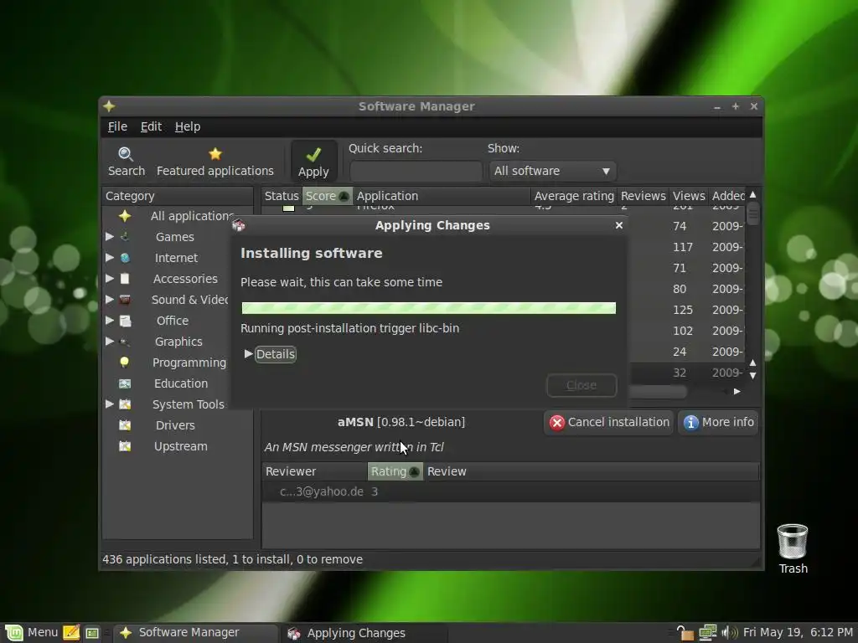The image size is (858, 643).
Task: Expand the System Tools category arrow
Action: (110, 404)
